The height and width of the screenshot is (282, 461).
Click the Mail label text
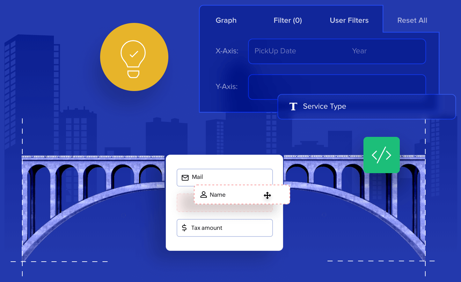click(x=197, y=177)
